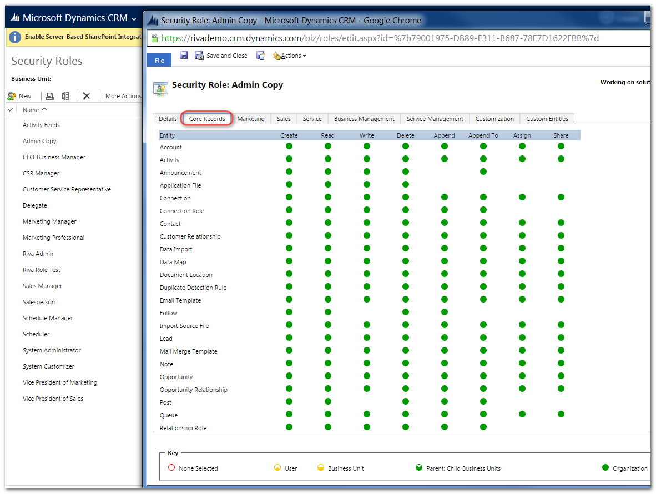Toggle the Create privilege for Account

point(289,147)
